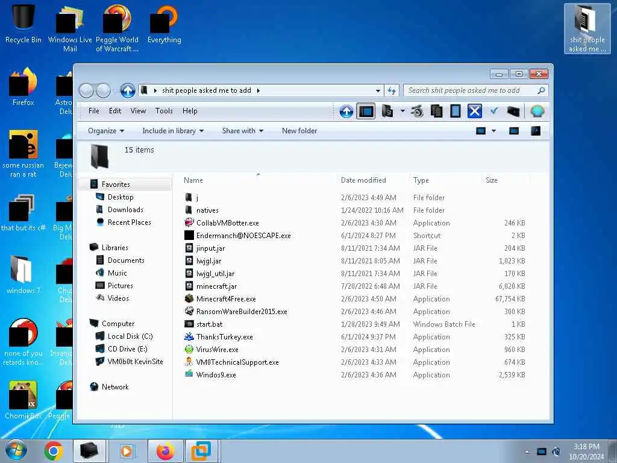This screenshot has width=617, height=463.
Task: Select CD Drive (E:)
Action: (128, 349)
